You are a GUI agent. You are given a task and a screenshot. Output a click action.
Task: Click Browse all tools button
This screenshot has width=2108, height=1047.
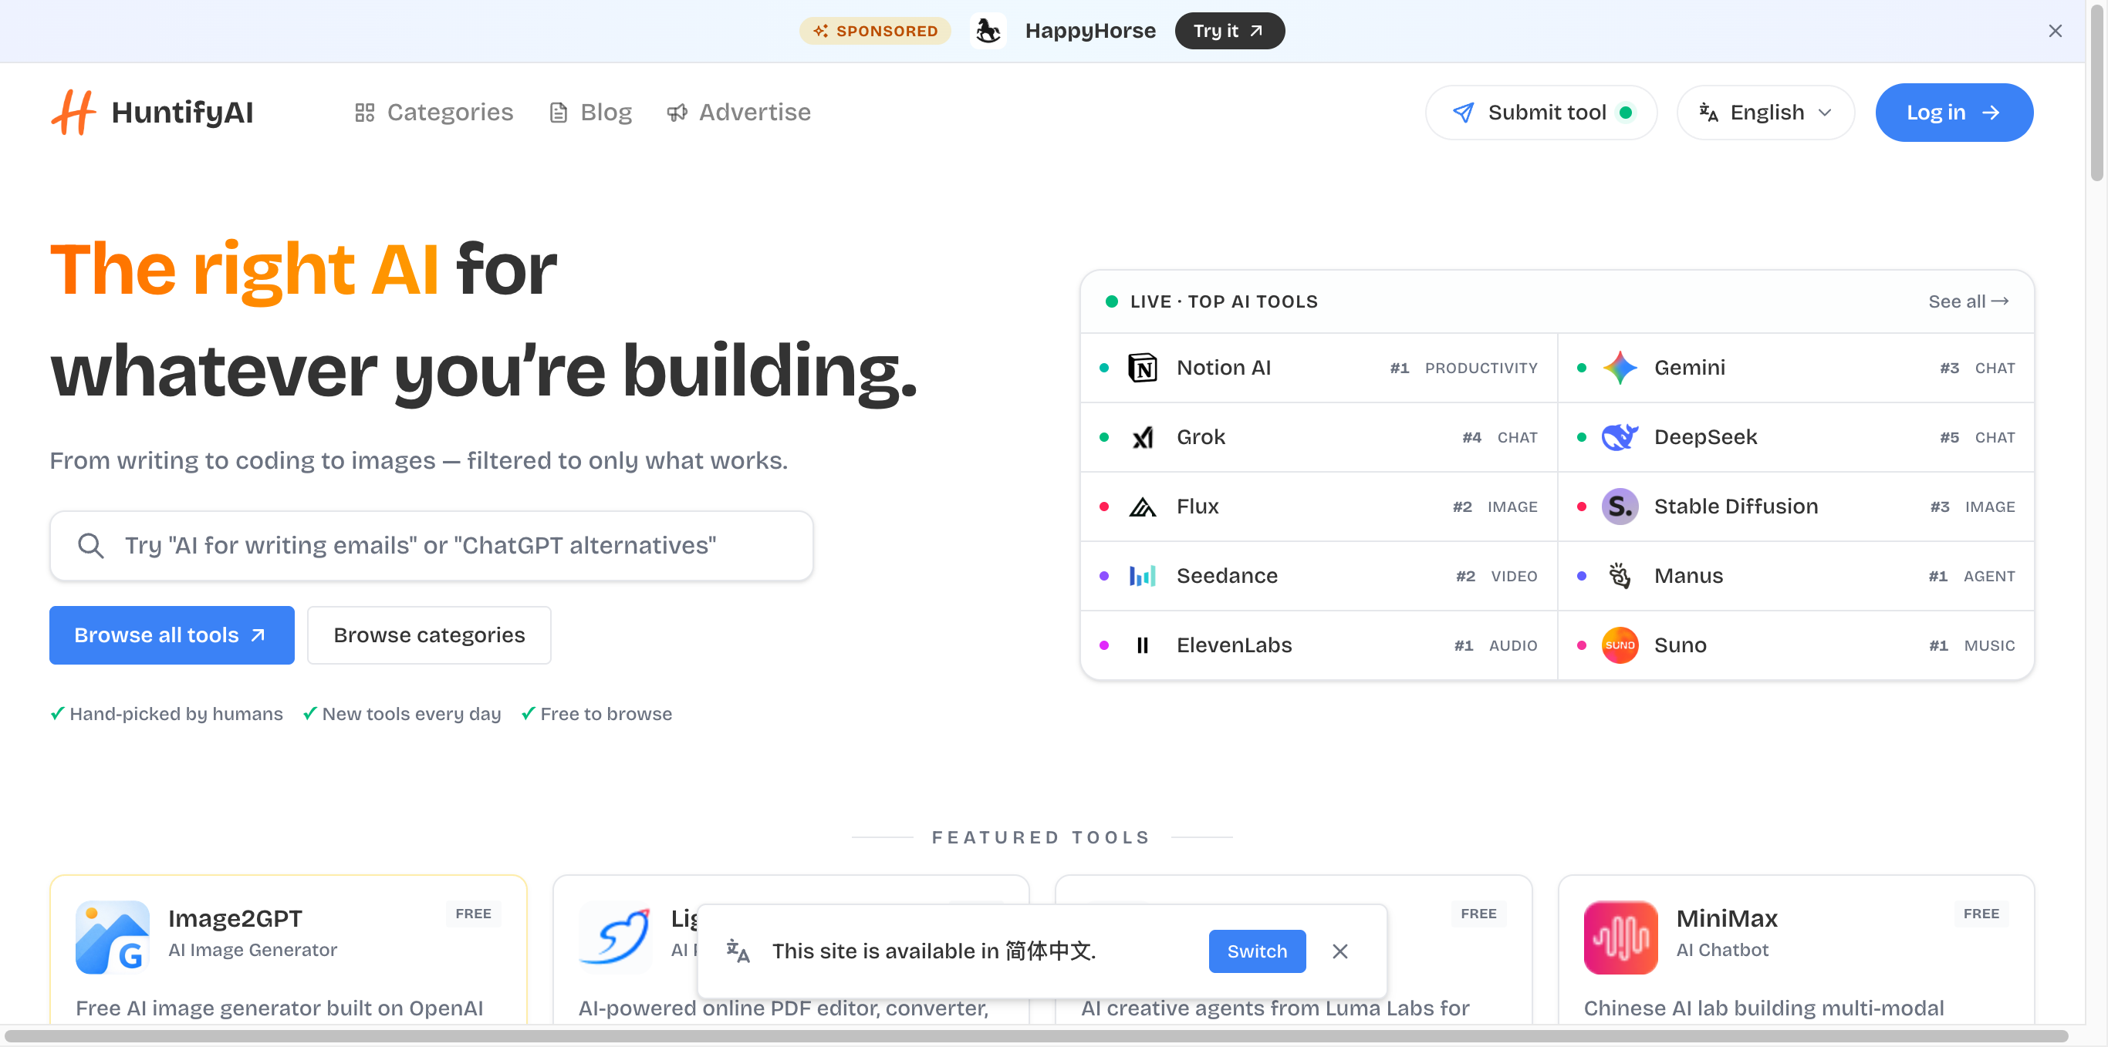[172, 635]
